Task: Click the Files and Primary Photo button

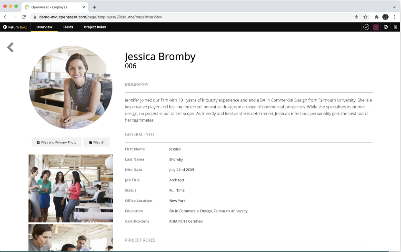Action: pyautogui.click(x=57, y=142)
